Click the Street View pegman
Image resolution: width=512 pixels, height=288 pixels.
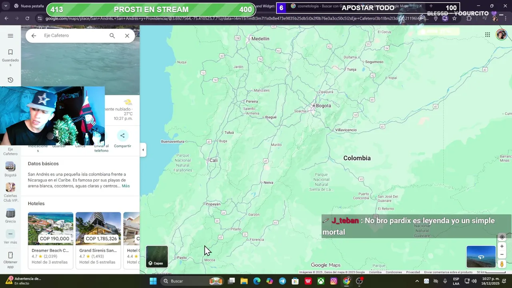point(502,264)
